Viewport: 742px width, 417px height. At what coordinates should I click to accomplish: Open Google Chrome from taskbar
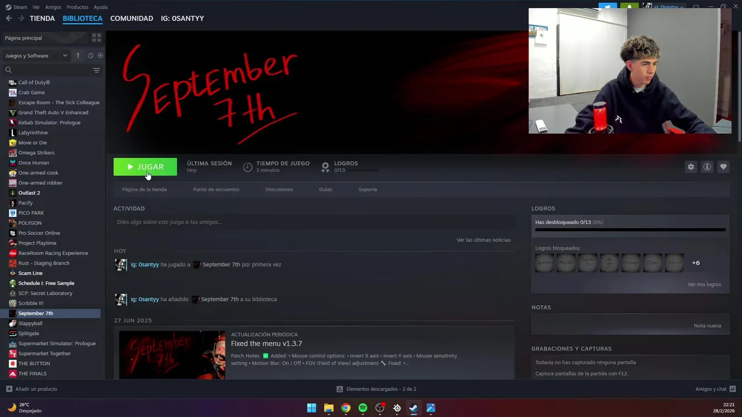[x=345, y=408]
